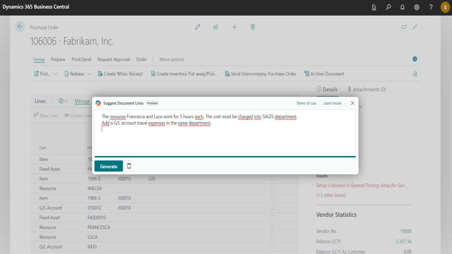Toggle checkbox in 8430 G/L Account row
Image resolution: width=452 pixels, height=254 pixels.
(x=272, y=247)
